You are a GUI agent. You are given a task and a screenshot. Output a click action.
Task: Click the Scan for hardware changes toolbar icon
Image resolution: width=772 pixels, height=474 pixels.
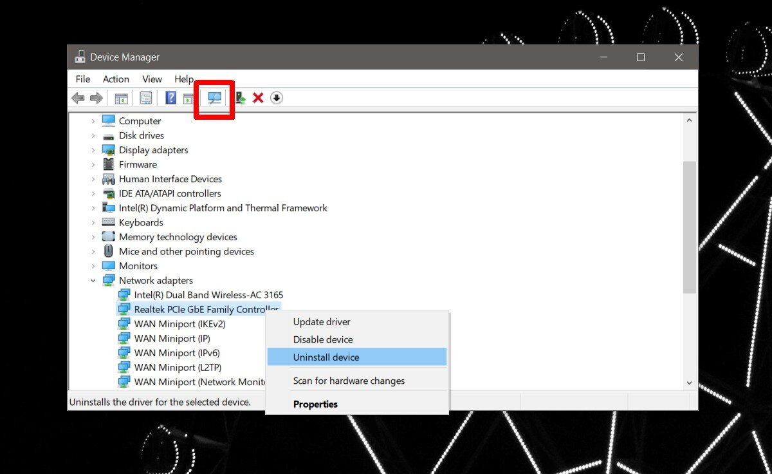(214, 98)
